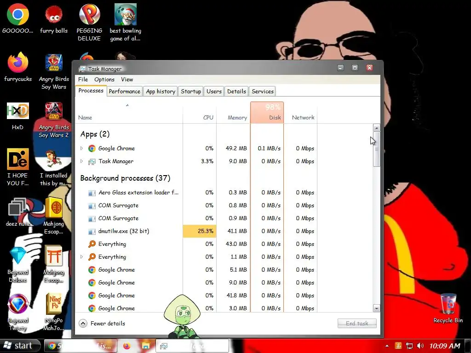The width and height of the screenshot is (471, 353).
Task: Expand the second Everything process row
Action: 81,256
